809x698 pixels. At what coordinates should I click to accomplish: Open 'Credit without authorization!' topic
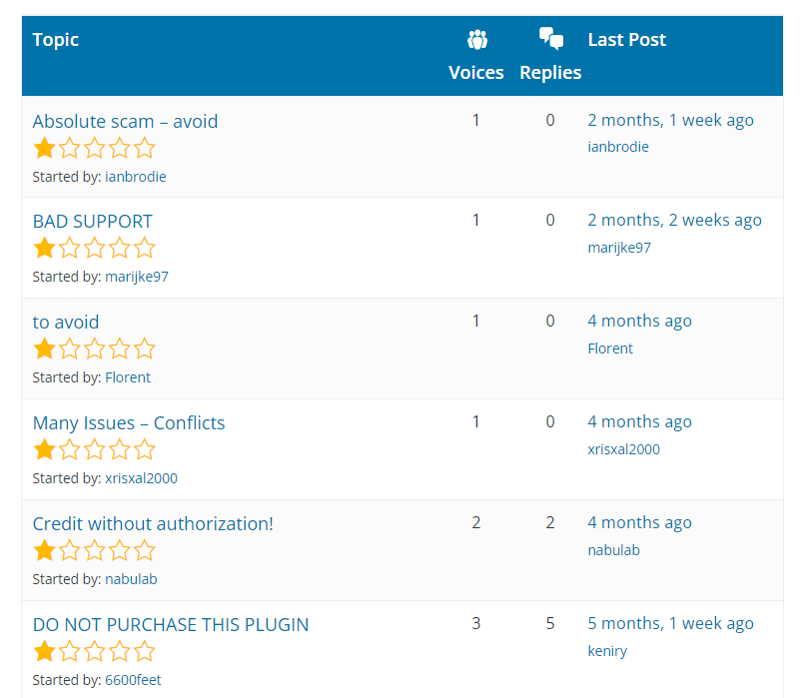tap(153, 523)
